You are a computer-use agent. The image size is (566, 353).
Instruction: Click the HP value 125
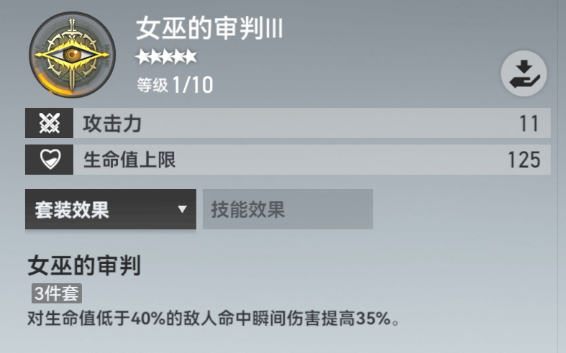coord(524,160)
